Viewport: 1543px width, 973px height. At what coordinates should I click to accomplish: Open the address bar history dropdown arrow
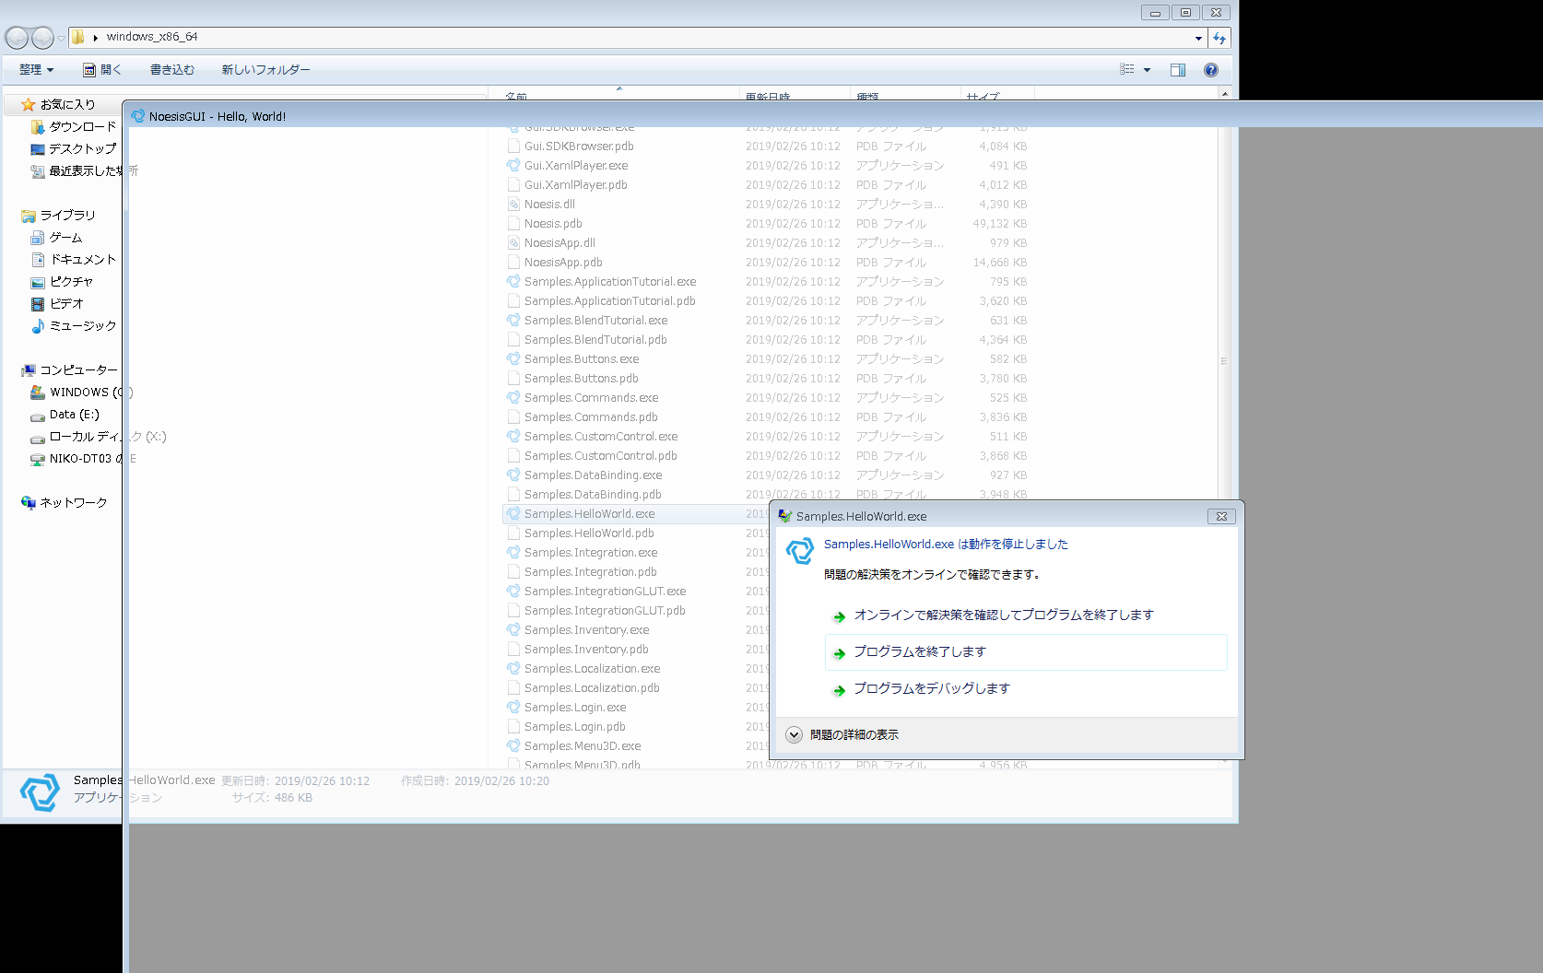pyautogui.click(x=1198, y=38)
